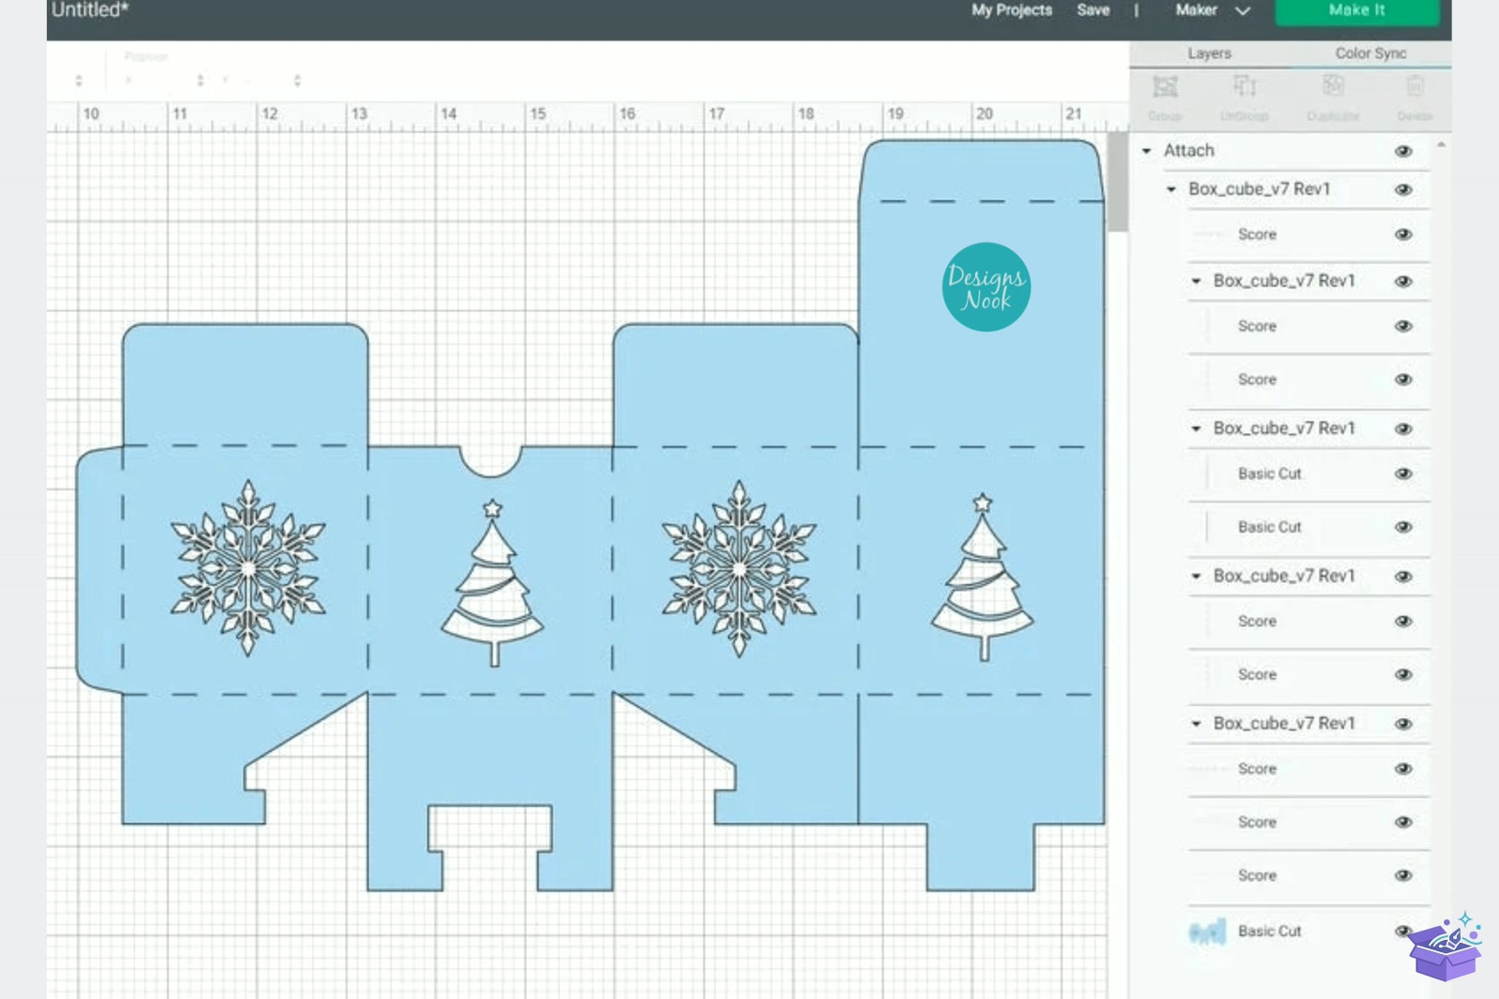Collapse the top Box_cube_v7 Rev1 group
Screen dimensions: 1499x999
coord(1171,189)
